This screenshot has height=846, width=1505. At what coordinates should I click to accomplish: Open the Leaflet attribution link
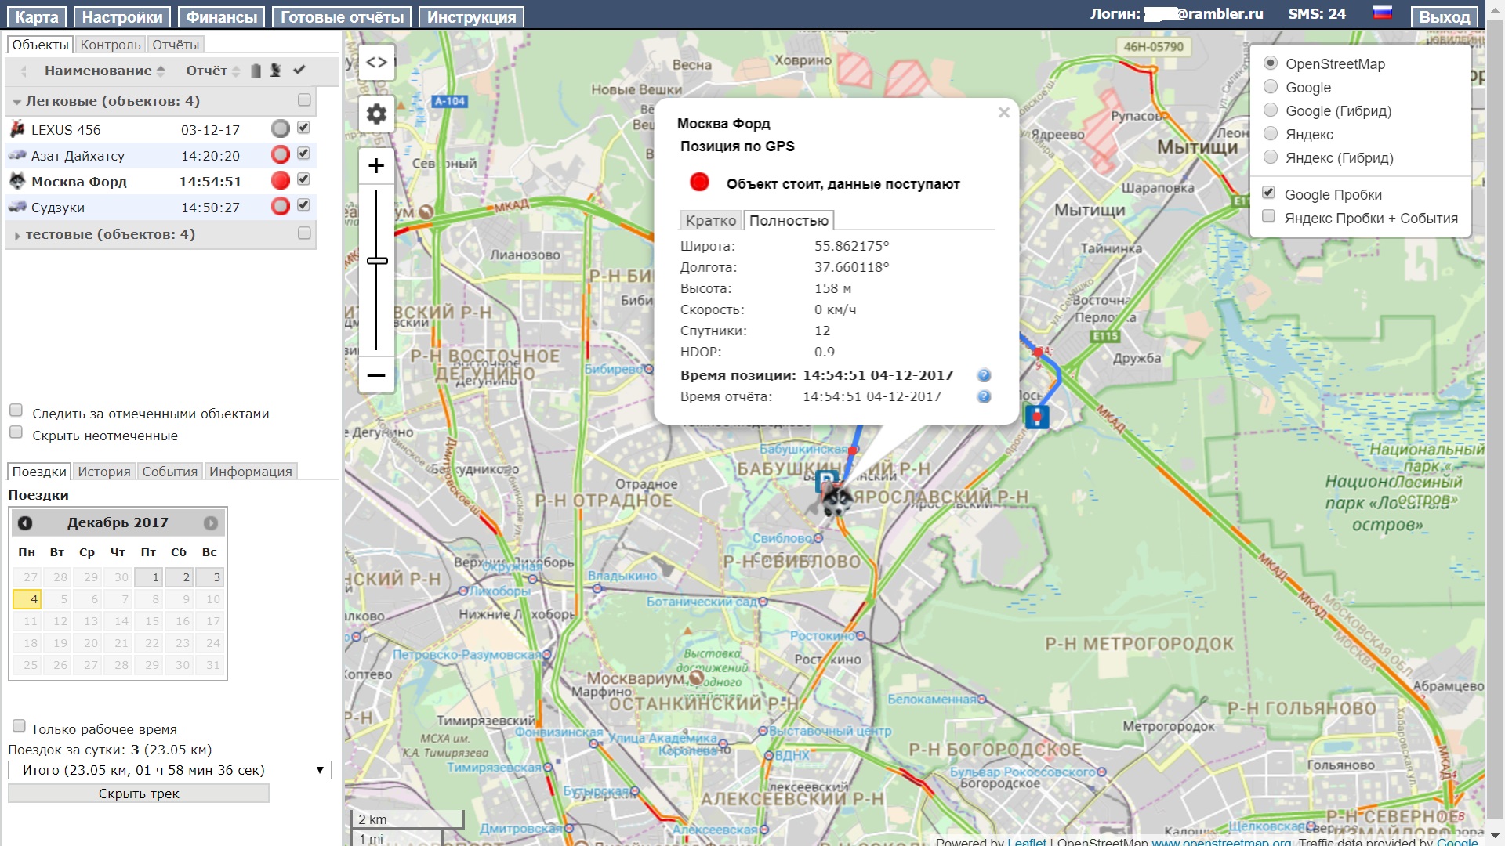[1027, 841]
